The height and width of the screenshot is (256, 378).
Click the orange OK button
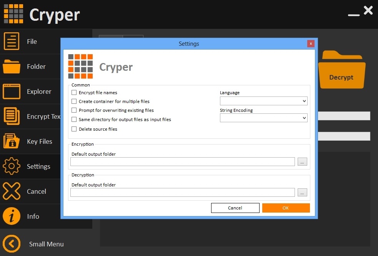pos(286,208)
